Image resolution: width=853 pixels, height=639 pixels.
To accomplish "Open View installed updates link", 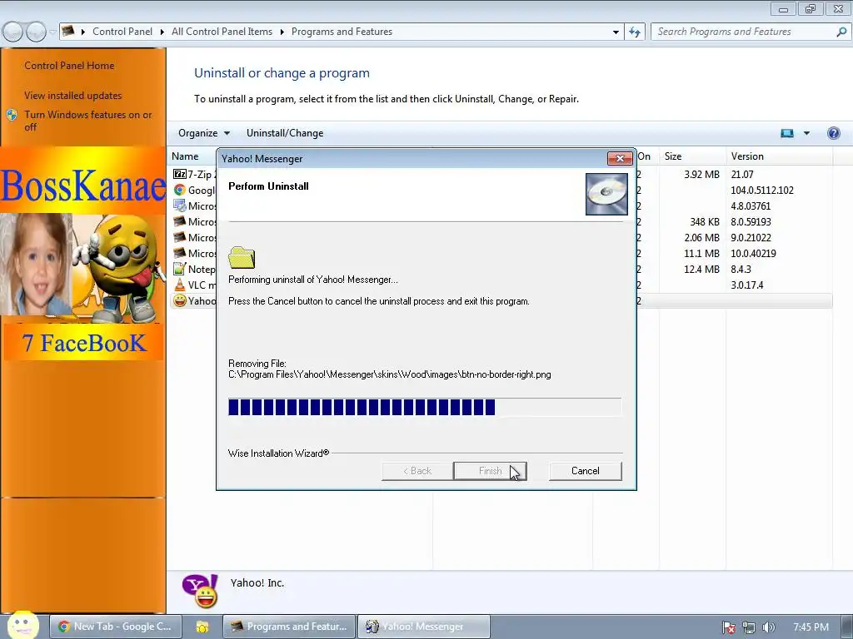I will tap(73, 96).
